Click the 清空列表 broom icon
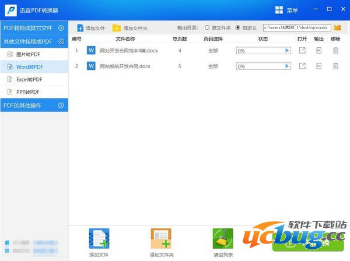The image size is (350, 261). pos(223,238)
